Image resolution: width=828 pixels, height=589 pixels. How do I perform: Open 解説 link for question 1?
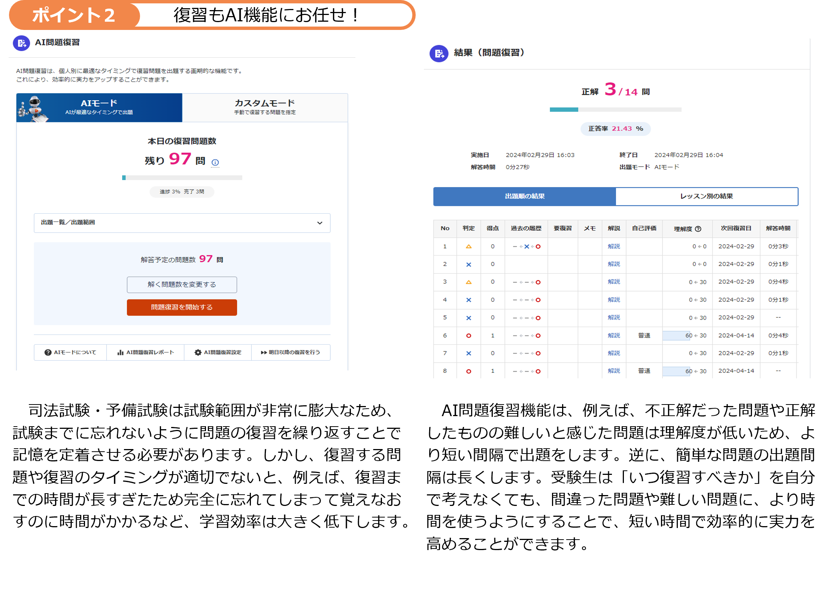(613, 246)
